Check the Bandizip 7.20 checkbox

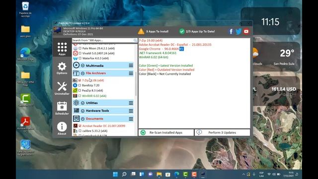point(79,86)
